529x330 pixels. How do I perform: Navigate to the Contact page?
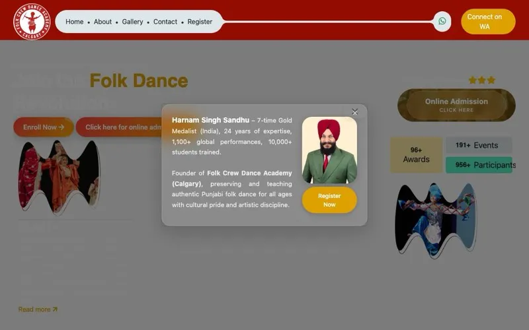(x=165, y=22)
